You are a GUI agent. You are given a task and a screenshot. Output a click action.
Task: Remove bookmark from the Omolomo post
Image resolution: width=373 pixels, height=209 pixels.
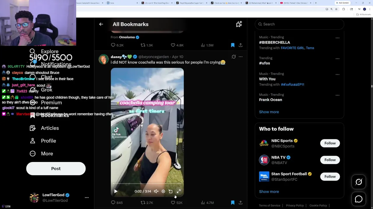(233, 45)
